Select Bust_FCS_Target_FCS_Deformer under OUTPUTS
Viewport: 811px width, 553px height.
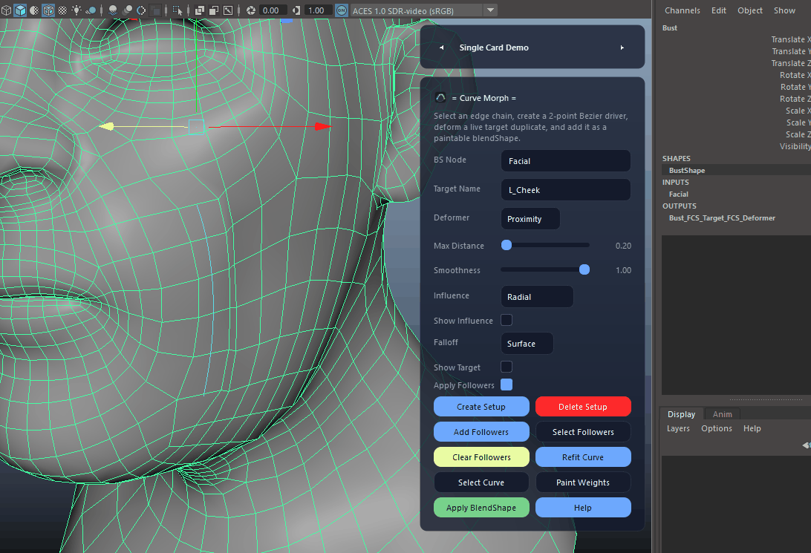[x=722, y=217]
